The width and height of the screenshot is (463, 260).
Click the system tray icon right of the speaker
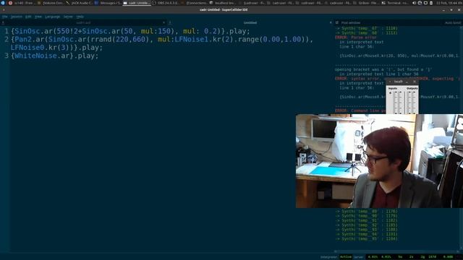pyautogui.click(x=420, y=3)
